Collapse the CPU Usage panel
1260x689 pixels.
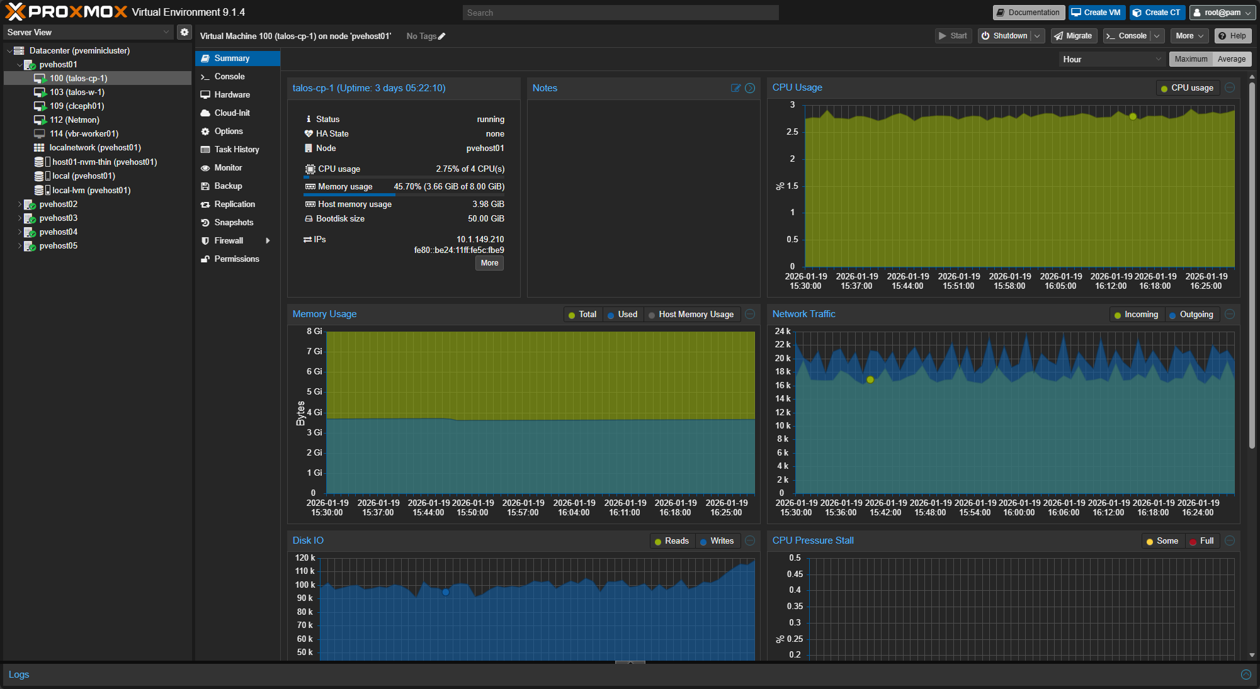(1230, 88)
